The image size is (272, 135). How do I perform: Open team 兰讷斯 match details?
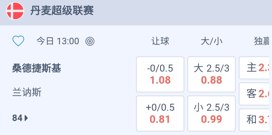pos(27,93)
